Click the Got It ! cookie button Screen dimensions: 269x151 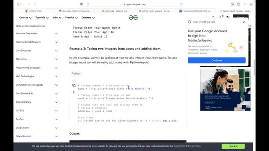[x=233, y=146]
